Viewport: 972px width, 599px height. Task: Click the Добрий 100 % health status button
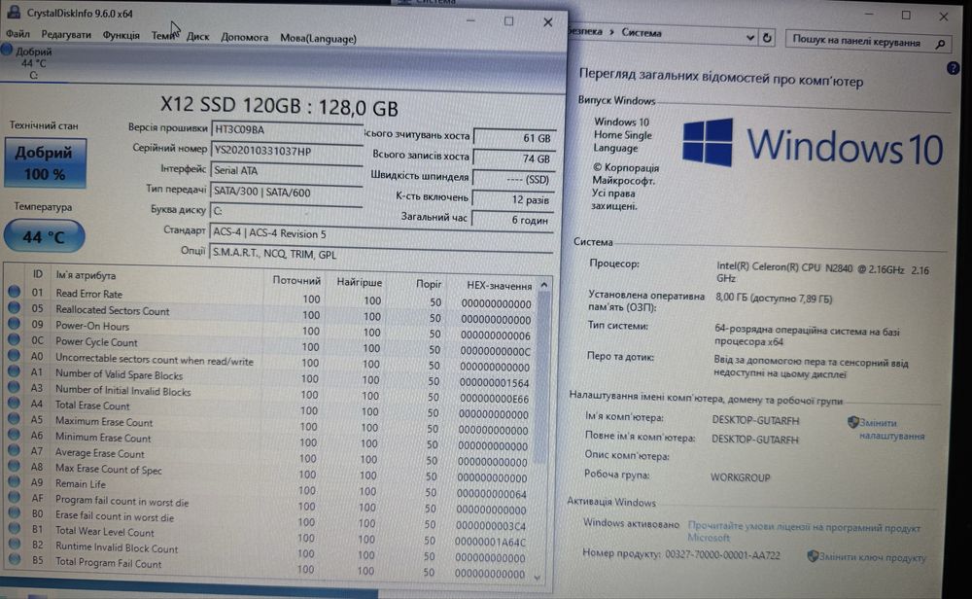tap(45, 163)
